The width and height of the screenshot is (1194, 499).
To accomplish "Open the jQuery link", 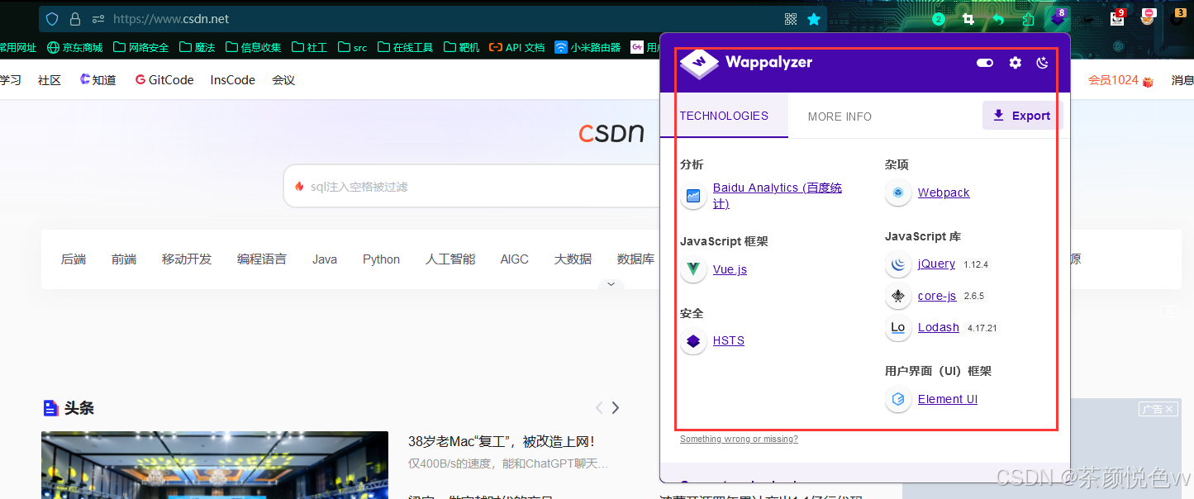I will pyautogui.click(x=936, y=264).
